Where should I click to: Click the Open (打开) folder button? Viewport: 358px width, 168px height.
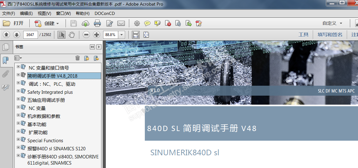click(x=13, y=23)
